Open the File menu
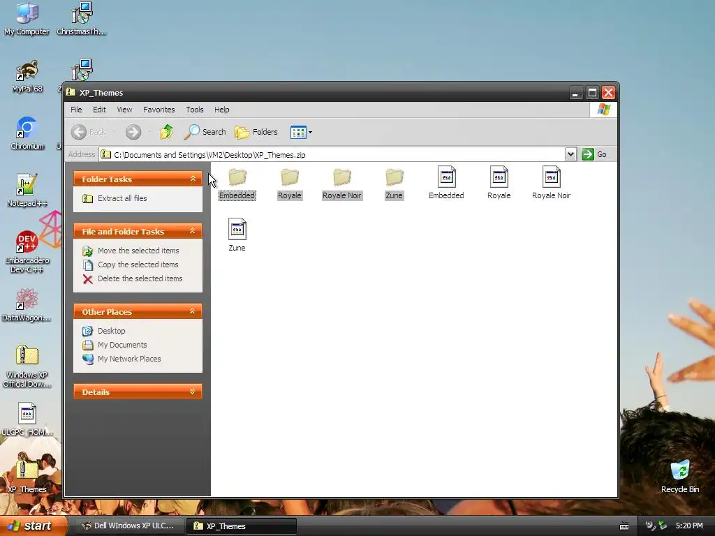The image size is (715, 536). (x=76, y=110)
